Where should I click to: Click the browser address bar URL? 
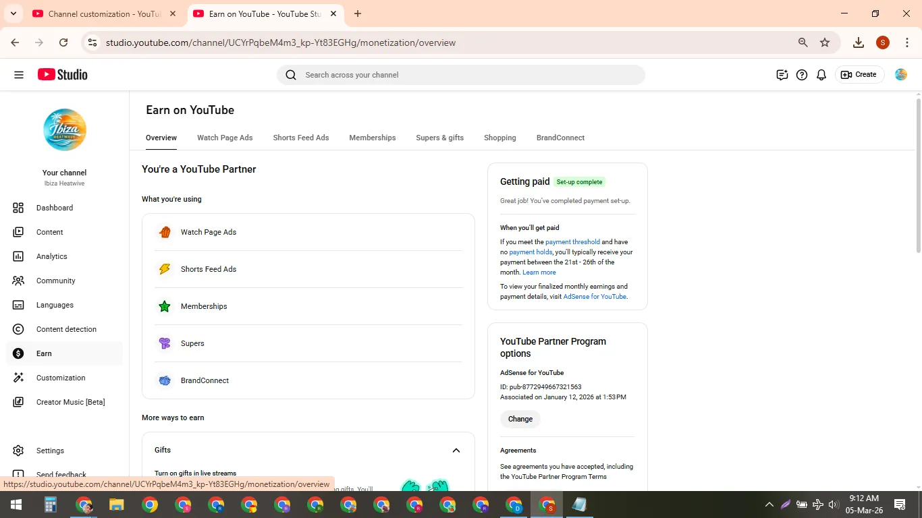pyautogui.click(x=281, y=42)
